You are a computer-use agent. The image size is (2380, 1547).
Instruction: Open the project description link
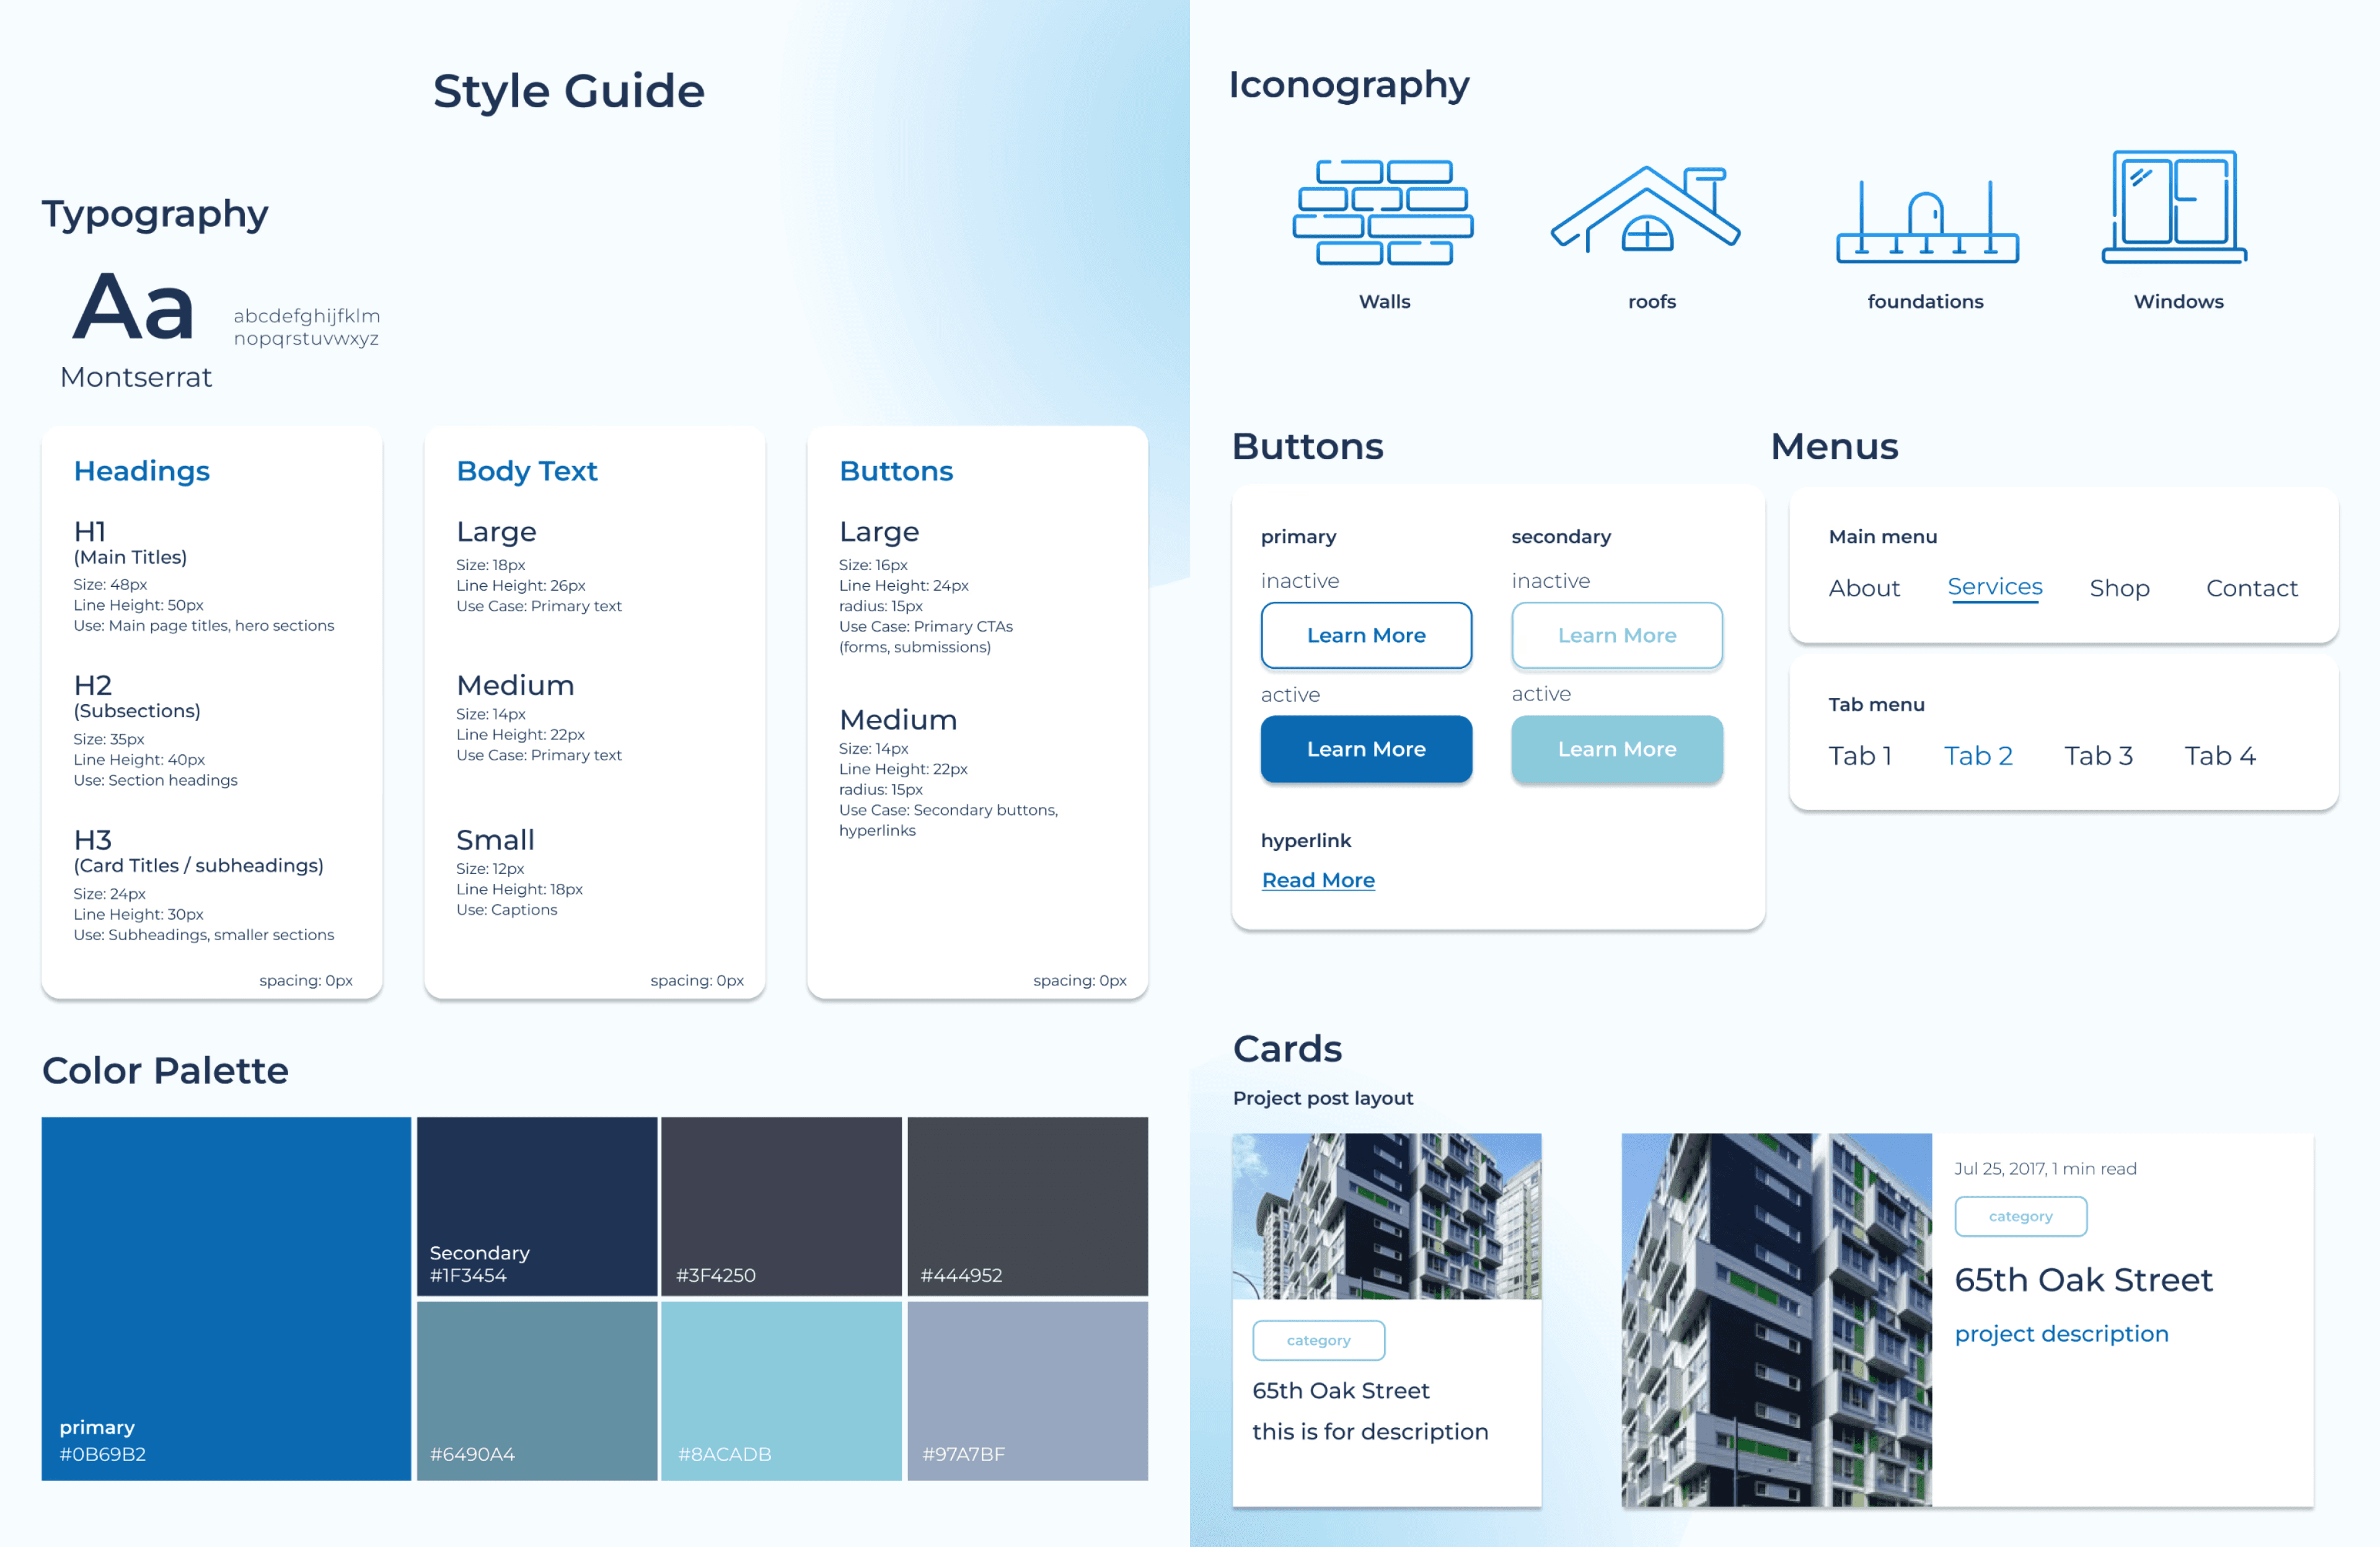point(2061,1334)
